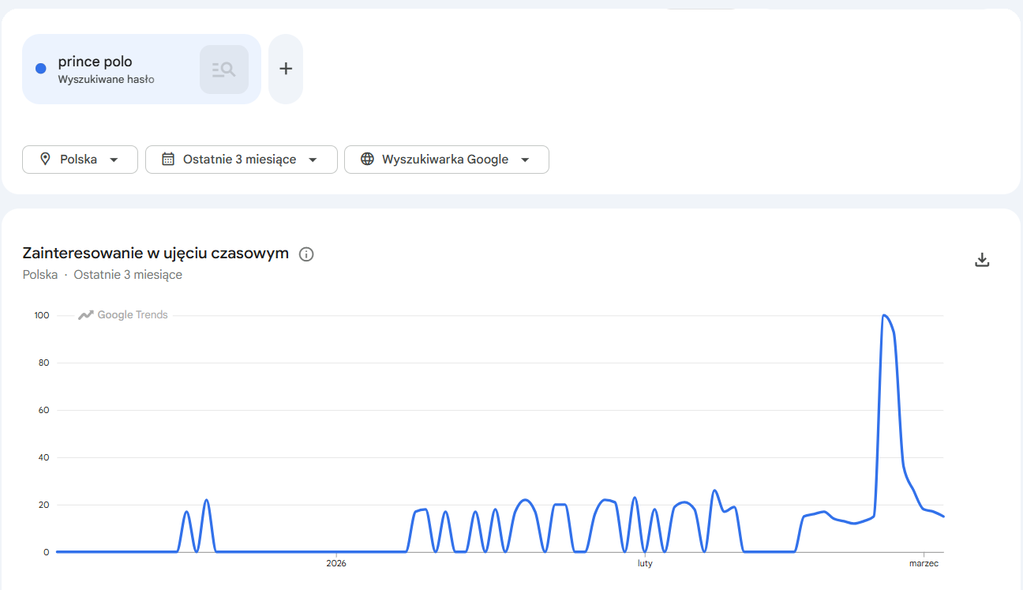Click the 100 value on the y-axis
Screen dimensions: 1023x590
click(41, 315)
